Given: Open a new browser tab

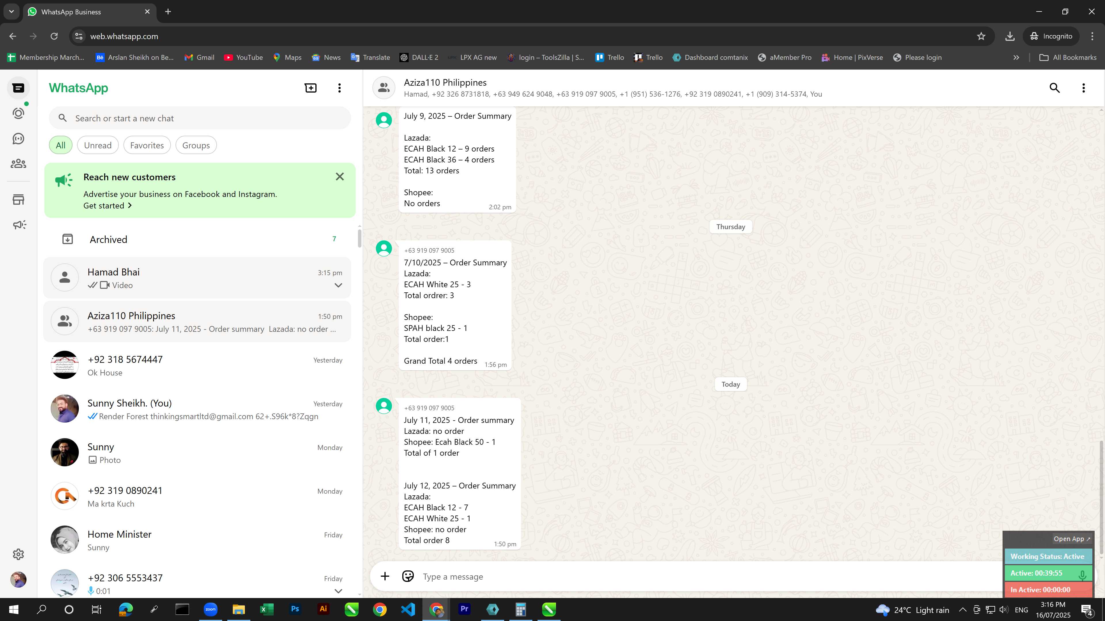Looking at the screenshot, I should pyautogui.click(x=168, y=11).
